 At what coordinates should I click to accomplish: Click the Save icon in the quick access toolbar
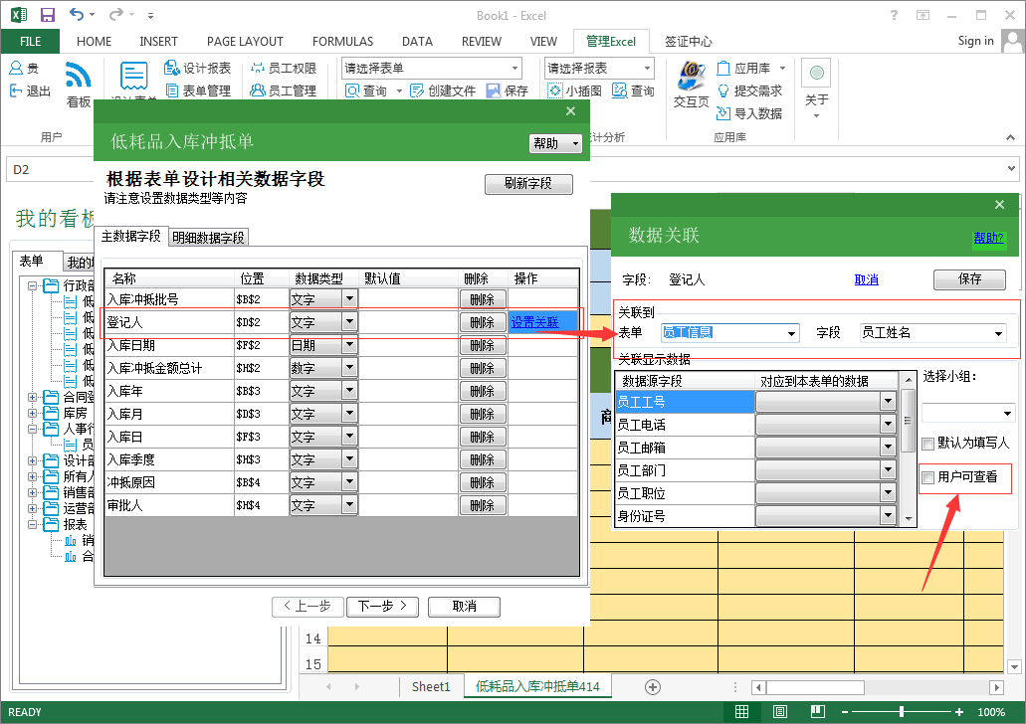47,15
